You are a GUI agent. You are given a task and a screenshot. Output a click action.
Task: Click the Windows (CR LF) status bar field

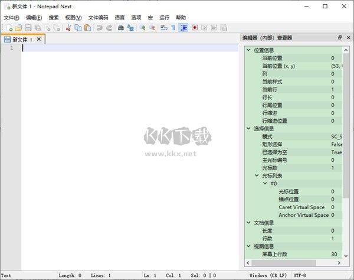(x=269, y=275)
